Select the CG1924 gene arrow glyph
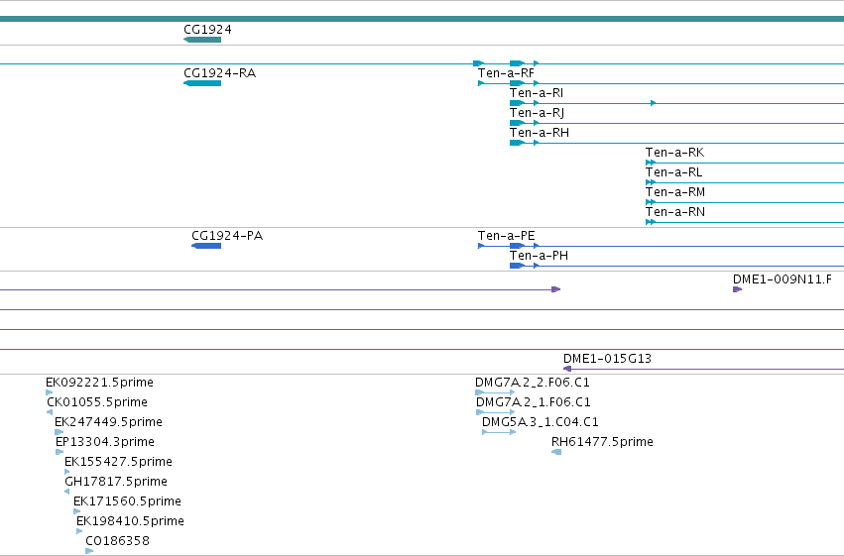The image size is (844, 556). click(x=202, y=40)
